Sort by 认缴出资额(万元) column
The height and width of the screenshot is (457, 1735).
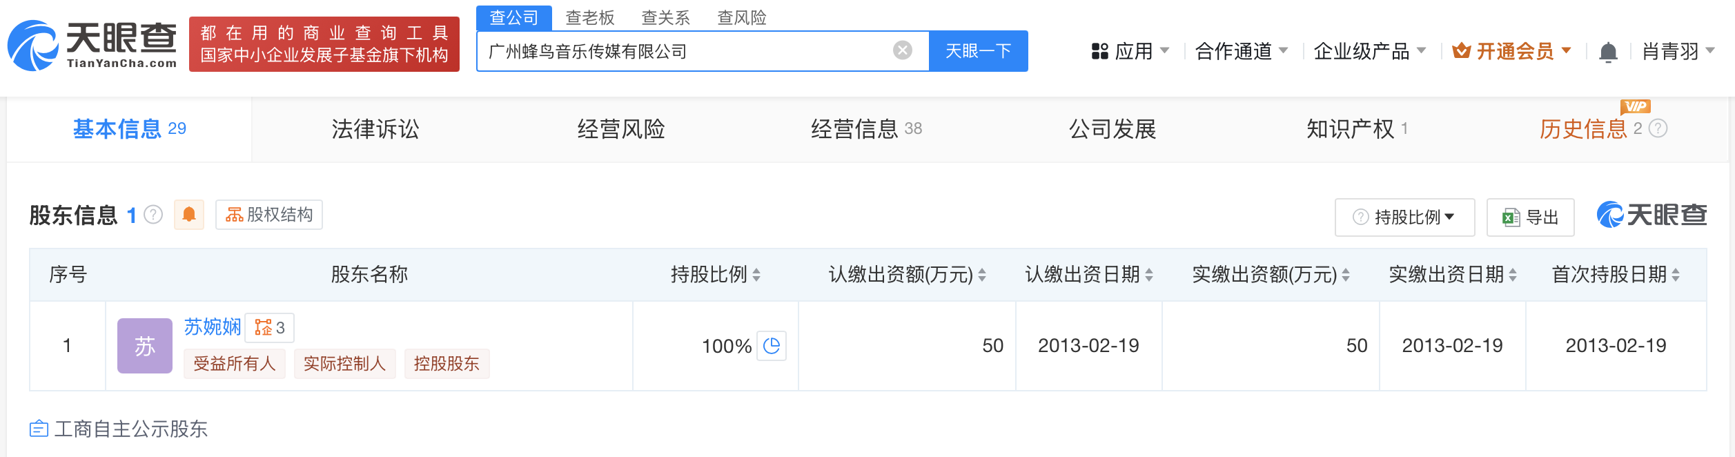982,275
